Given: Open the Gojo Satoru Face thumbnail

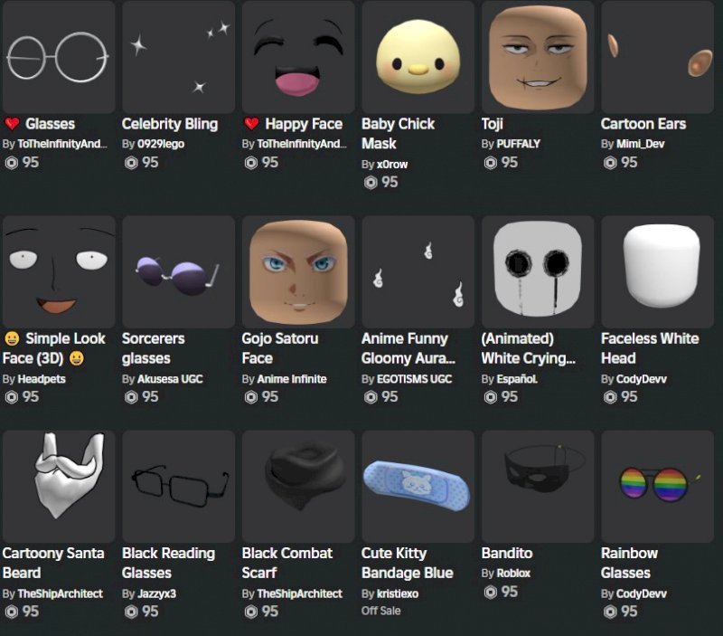Looking at the screenshot, I should click(298, 271).
